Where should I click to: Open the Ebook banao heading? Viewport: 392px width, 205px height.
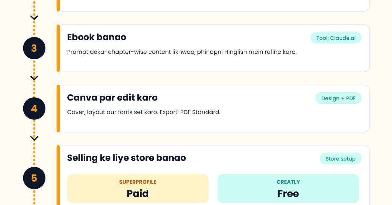pyautogui.click(x=97, y=37)
